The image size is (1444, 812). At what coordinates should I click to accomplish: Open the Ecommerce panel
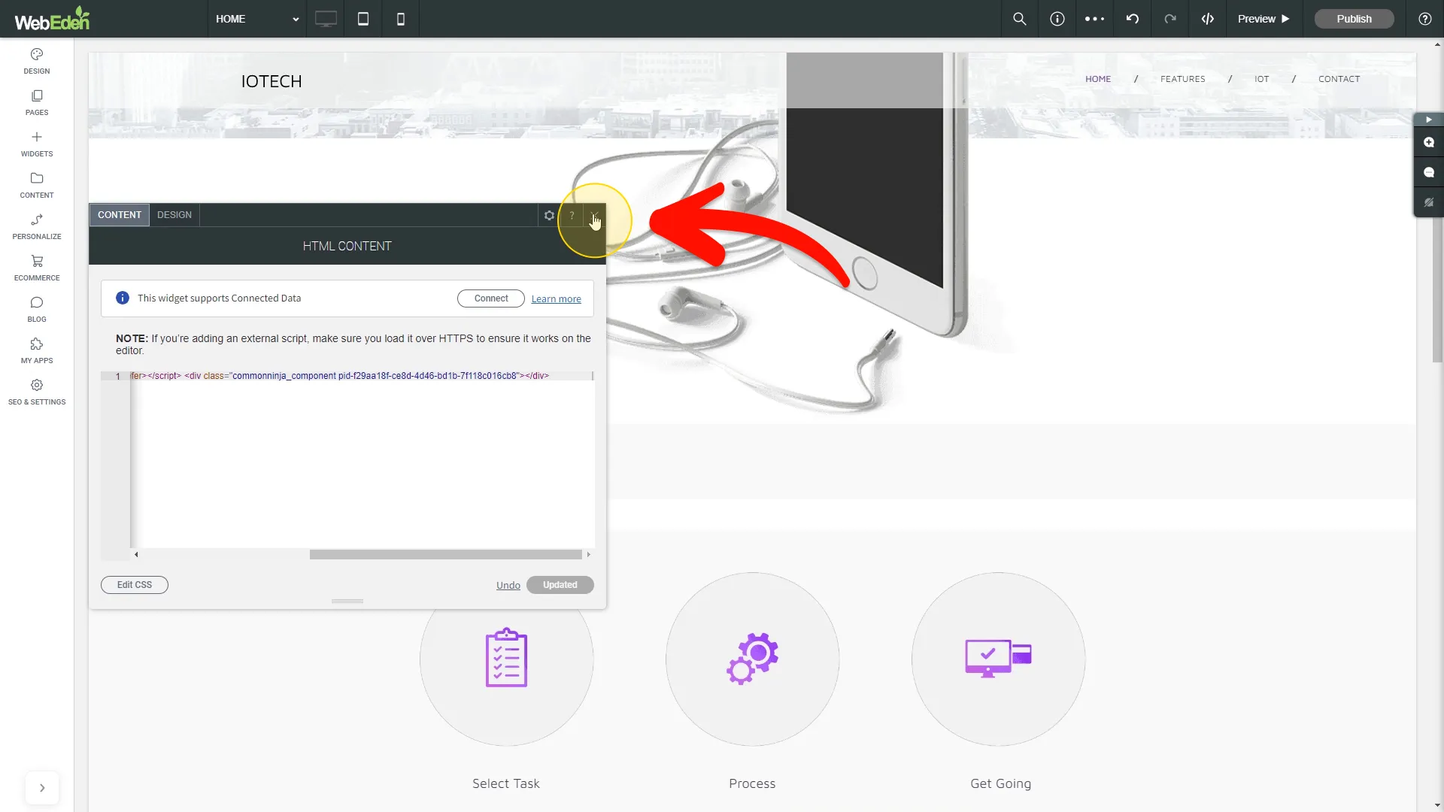pos(36,268)
